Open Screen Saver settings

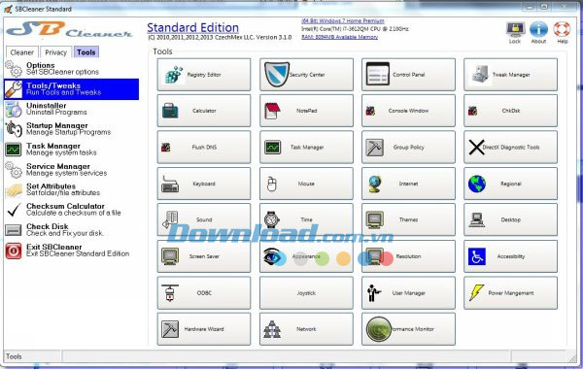click(204, 256)
